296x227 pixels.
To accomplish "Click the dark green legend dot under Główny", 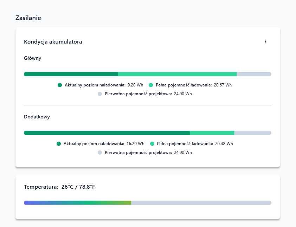I will [60, 85].
